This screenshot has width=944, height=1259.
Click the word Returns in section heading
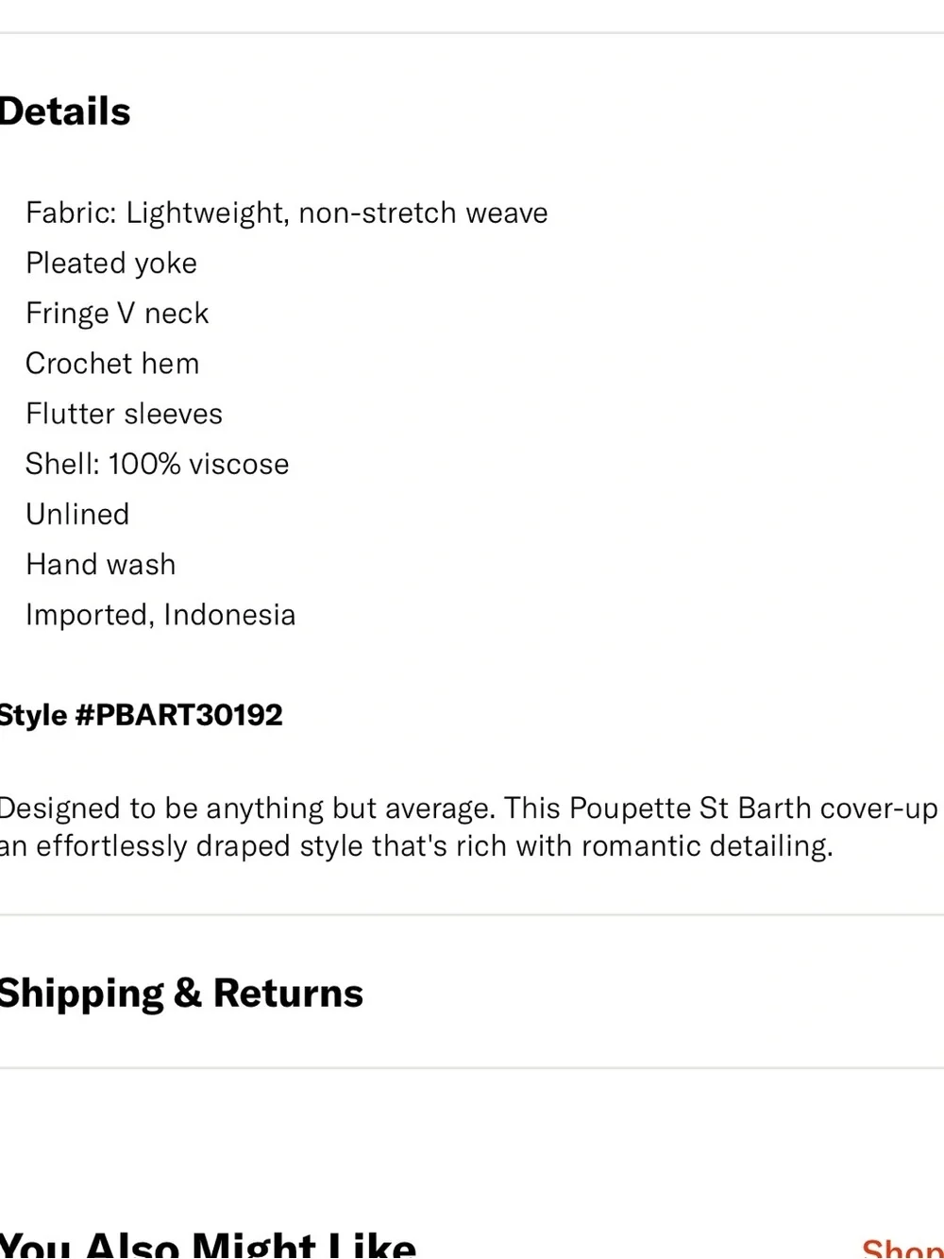tap(288, 993)
